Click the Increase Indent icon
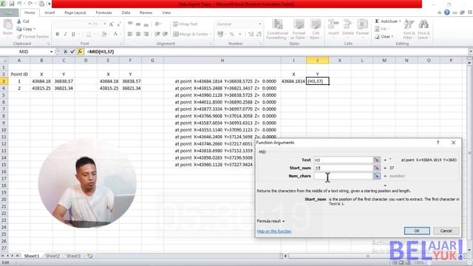Viewport: 473px width, 266px height. 165,34
